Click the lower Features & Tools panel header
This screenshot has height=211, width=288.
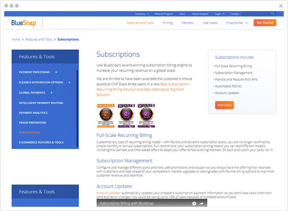(x=45, y=191)
